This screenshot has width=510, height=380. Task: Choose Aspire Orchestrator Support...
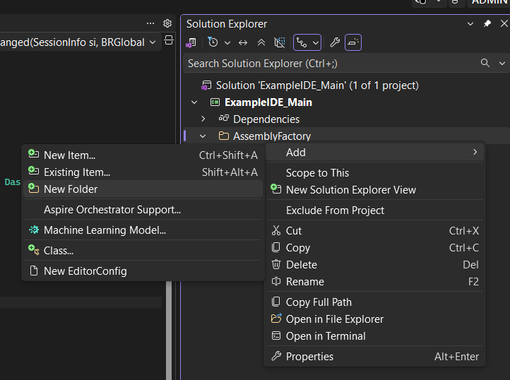tap(143, 210)
